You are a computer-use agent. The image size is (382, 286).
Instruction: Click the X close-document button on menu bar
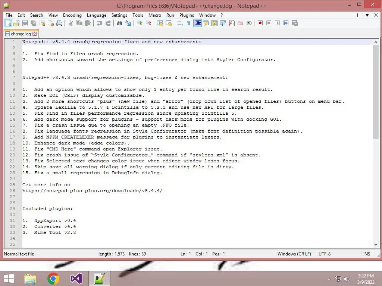point(376,15)
